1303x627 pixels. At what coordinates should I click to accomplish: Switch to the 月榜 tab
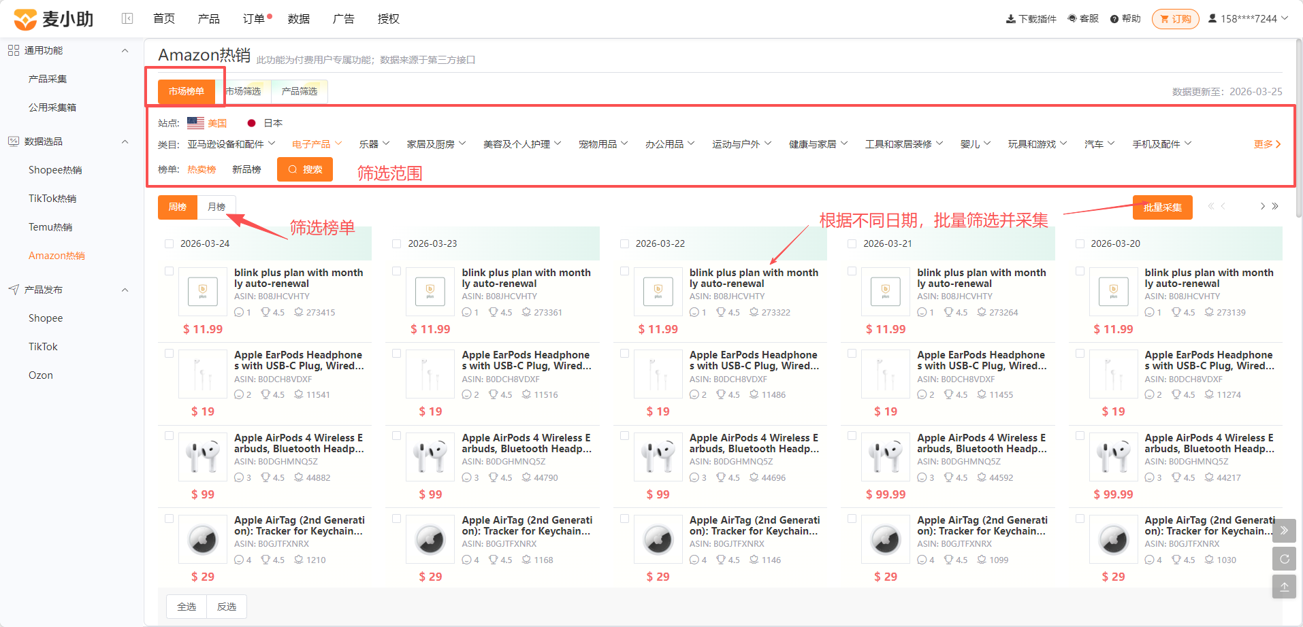[x=216, y=207]
